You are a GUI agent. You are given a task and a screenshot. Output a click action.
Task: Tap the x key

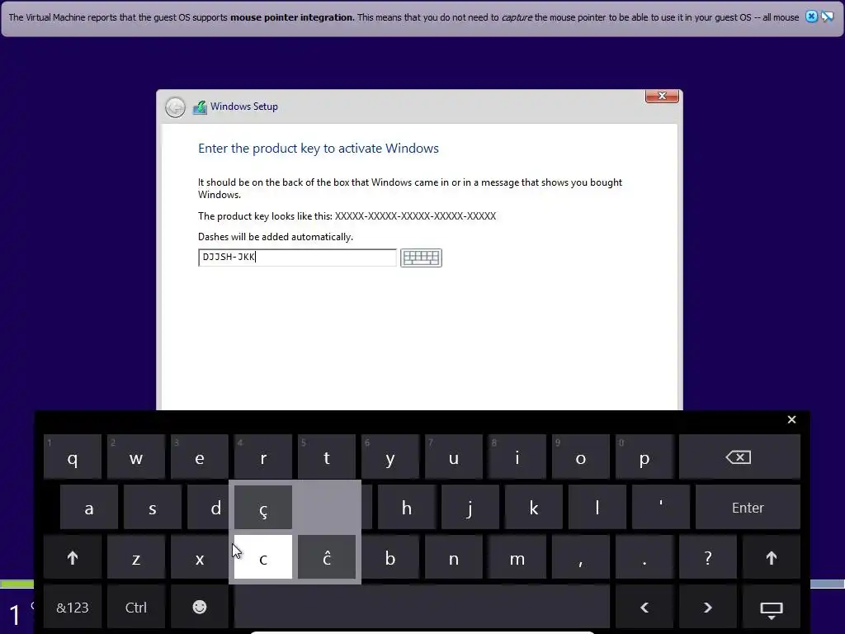[200, 557]
